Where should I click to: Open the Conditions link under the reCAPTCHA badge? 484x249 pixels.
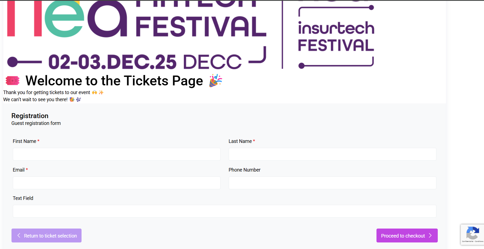(480, 241)
